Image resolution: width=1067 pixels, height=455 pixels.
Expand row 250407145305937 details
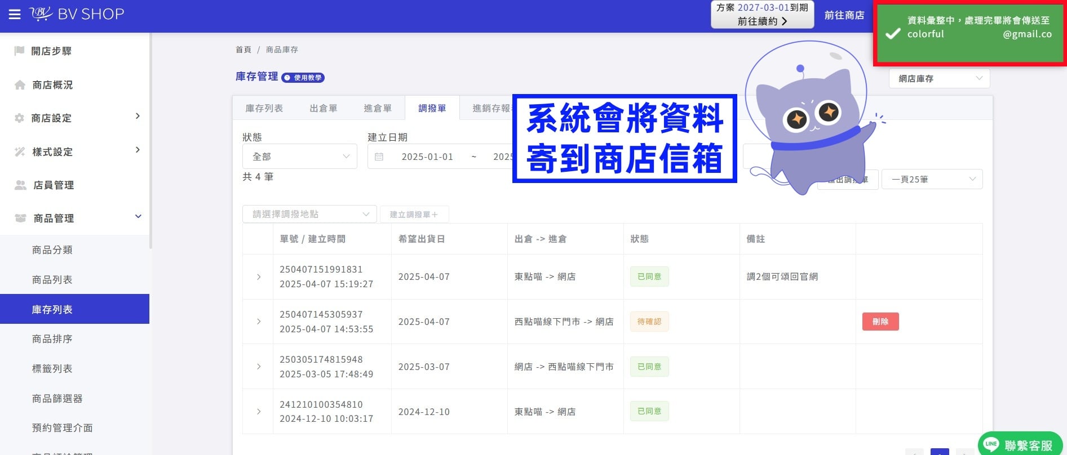259,322
